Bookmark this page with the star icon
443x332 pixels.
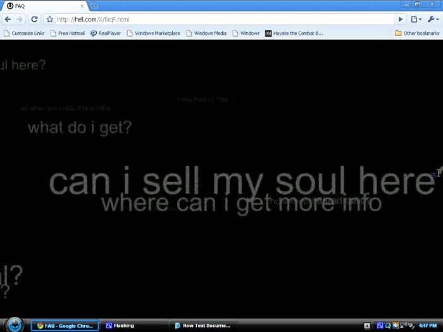50,20
